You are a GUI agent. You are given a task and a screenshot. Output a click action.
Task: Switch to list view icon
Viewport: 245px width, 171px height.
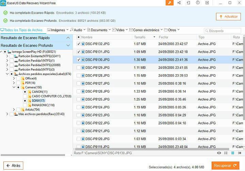pyautogui.click(x=233, y=153)
